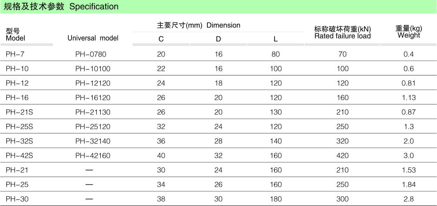Select the Model column header
This screenshot has height=206, width=437.
coord(16,35)
